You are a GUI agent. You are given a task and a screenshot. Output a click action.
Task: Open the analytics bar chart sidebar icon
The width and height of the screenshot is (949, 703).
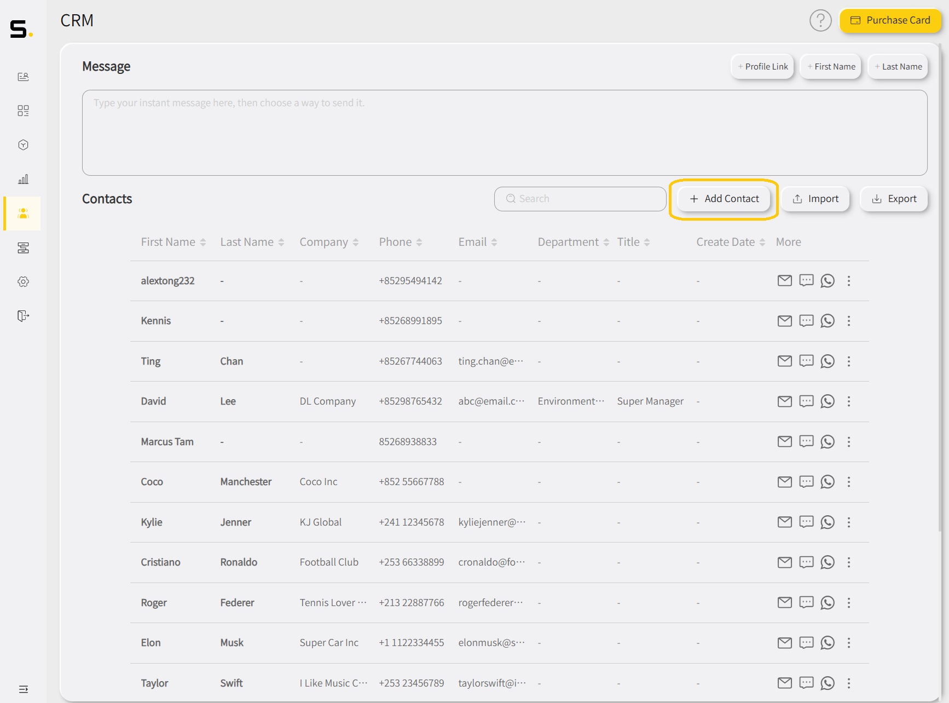tap(23, 179)
